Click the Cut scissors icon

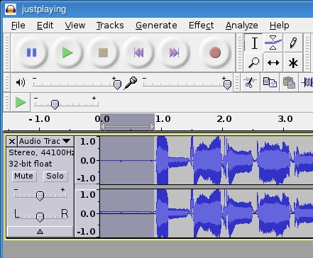[250, 82]
